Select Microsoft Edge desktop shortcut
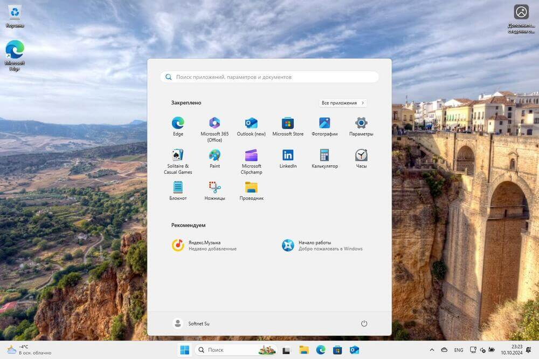 click(15, 56)
